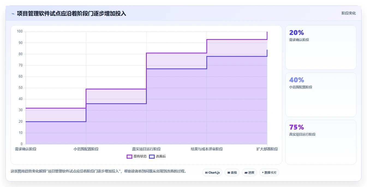Image resolution: width=367 pixels, height=187 pixels.
Task: Toggle the 原有状态 legend swatch
Action: pyautogui.click(x=129, y=156)
